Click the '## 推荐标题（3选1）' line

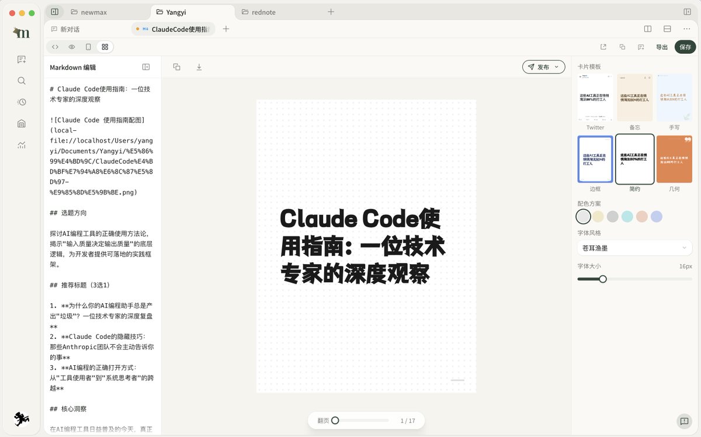coord(80,285)
